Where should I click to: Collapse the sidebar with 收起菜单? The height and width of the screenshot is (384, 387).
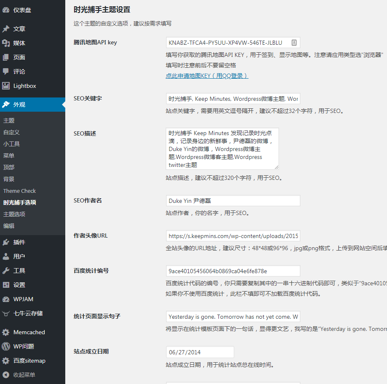(x=24, y=375)
